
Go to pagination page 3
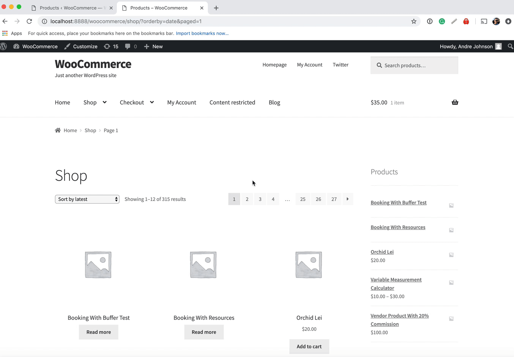(260, 199)
